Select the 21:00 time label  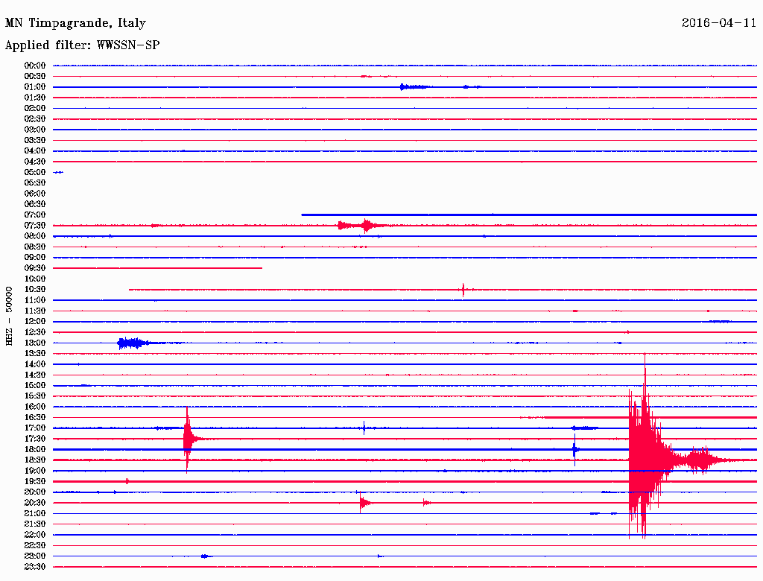click(x=35, y=513)
